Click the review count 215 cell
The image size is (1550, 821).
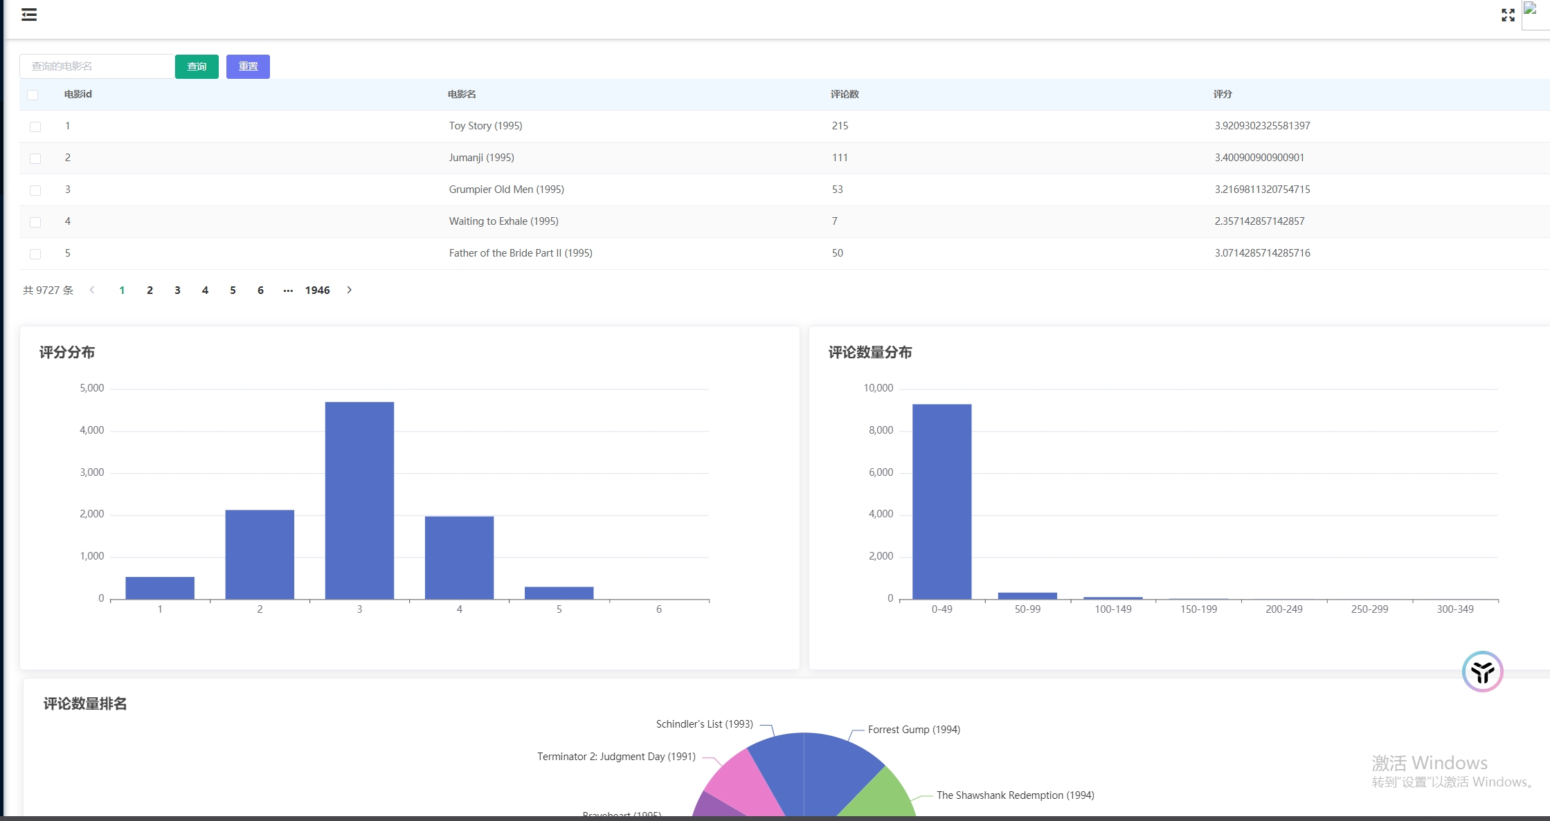click(x=840, y=126)
